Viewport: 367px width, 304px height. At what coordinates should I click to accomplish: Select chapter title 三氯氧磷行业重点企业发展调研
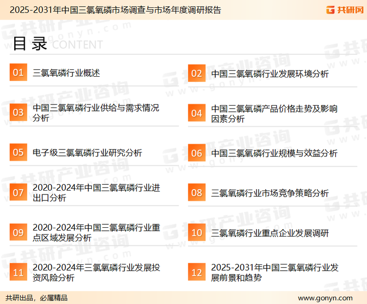270,233
